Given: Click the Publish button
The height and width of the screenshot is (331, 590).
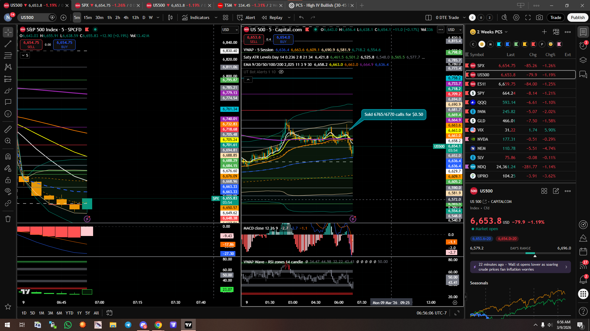Looking at the screenshot, I should click(577, 17).
